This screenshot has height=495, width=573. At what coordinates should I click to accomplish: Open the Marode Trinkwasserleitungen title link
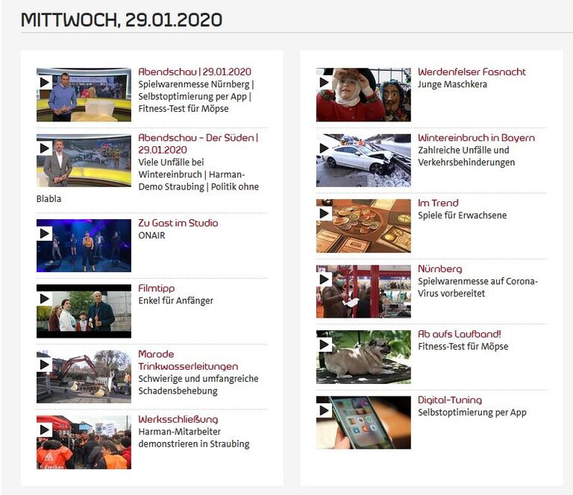click(188, 360)
